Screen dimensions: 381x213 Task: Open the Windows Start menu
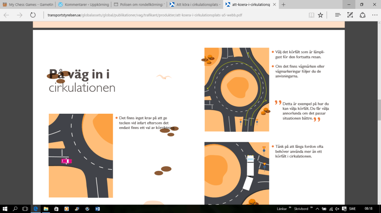(x=5, y=209)
